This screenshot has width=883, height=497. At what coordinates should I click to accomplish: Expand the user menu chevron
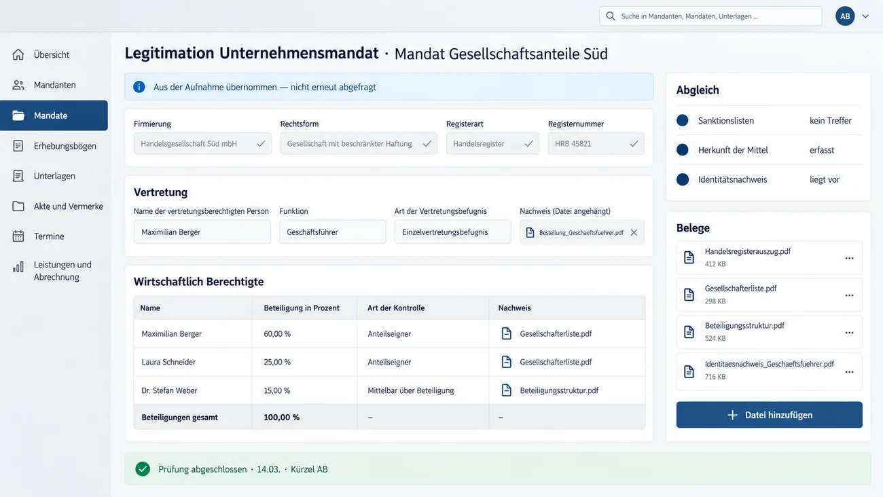coord(865,16)
